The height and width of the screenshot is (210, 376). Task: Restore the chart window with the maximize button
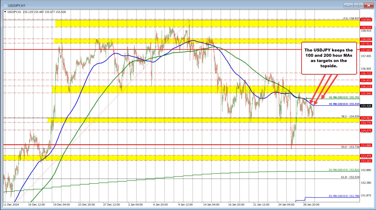pyautogui.click(x=358, y=5)
